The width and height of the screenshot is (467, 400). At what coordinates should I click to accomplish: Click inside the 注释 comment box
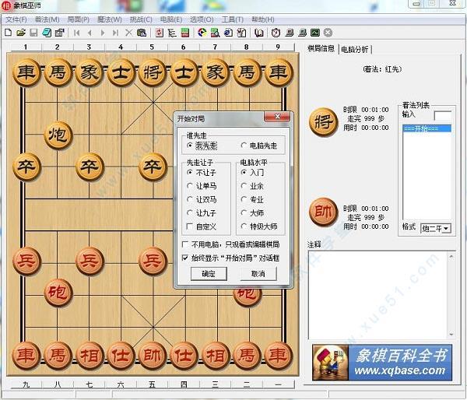(x=377, y=295)
